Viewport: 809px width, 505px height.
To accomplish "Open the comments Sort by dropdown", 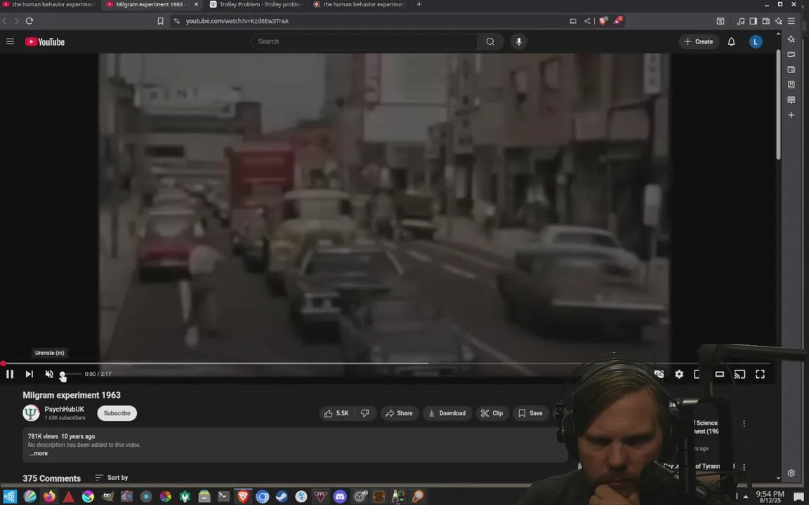I will click(x=112, y=478).
